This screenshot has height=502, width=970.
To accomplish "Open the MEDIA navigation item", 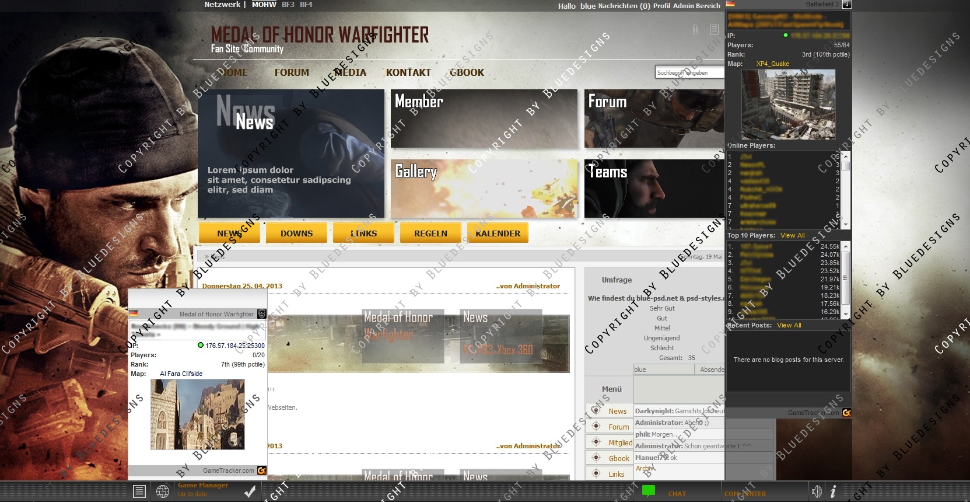I will pyautogui.click(x=350, y=72).
